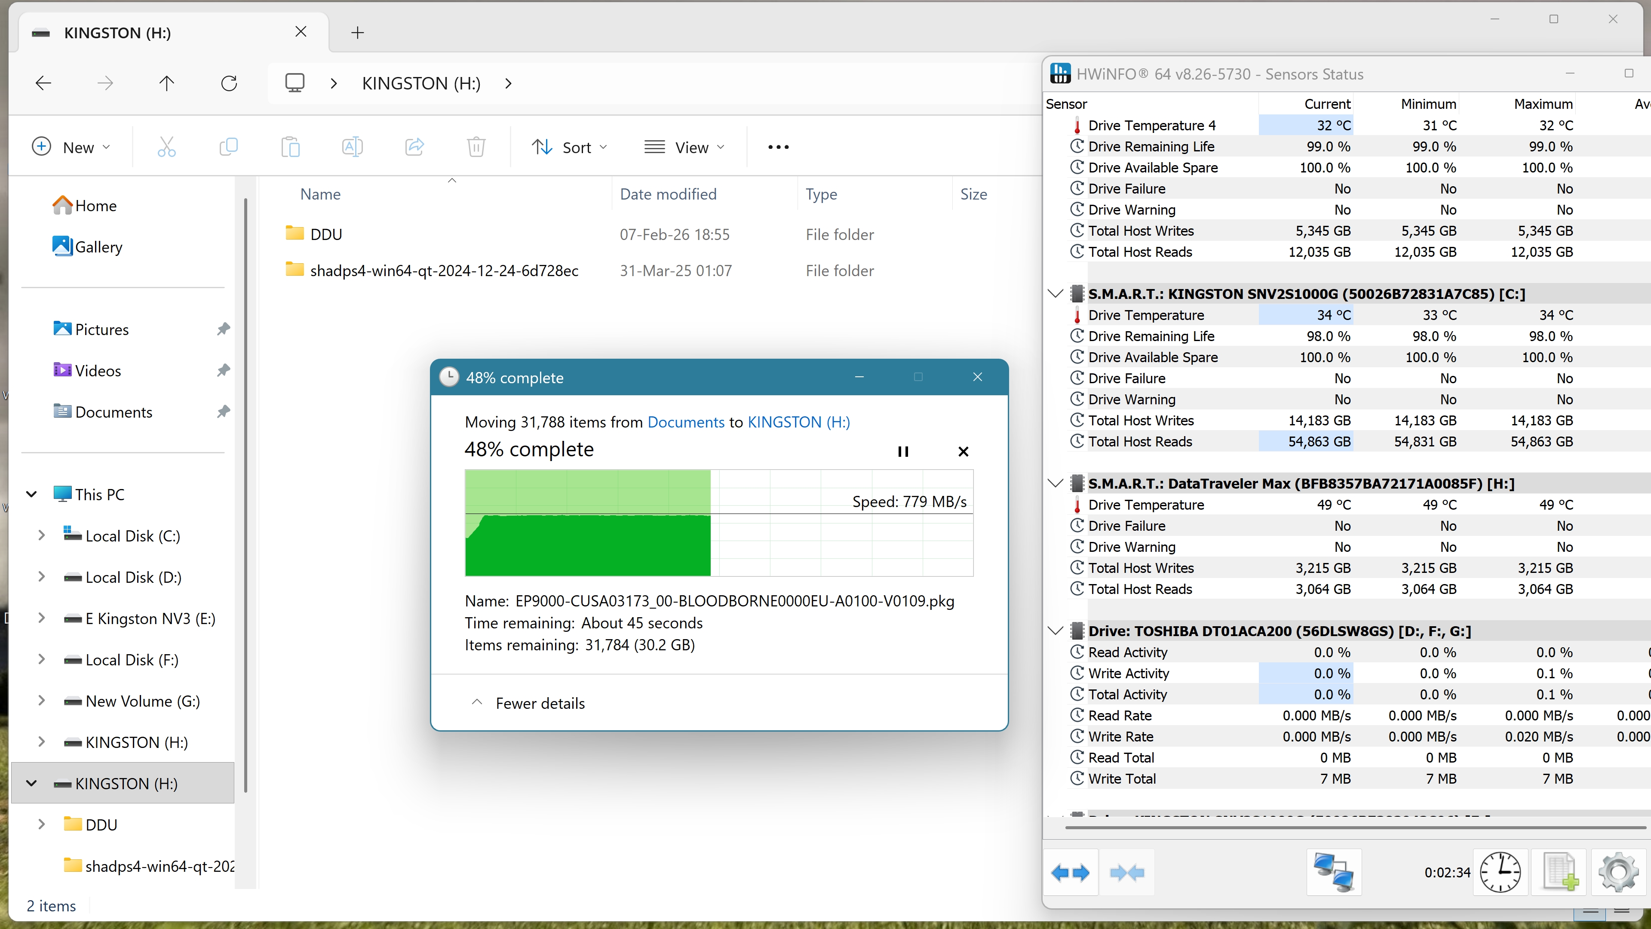
Task: Pause the file transfer
Action: pyautogui.click(x=903, y=451)
